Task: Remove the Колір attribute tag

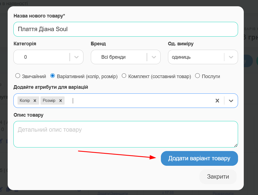Action: [35, 101]
